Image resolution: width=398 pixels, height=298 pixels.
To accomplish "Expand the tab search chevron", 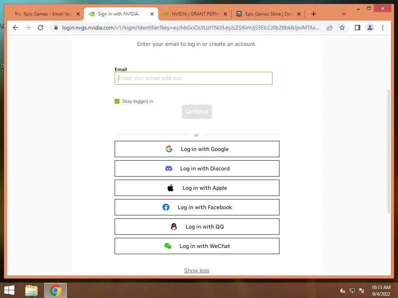I will [x=344, y=14].
